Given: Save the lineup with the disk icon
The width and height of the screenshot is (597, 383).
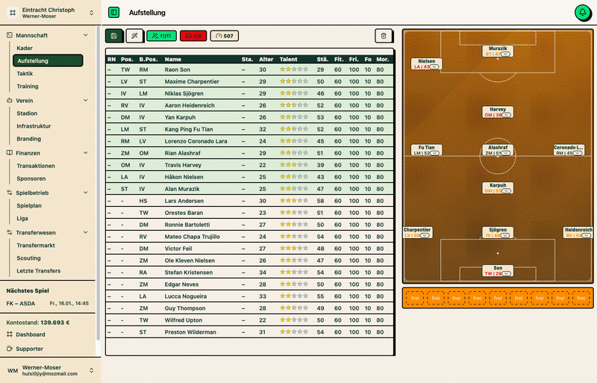Looking at the screenshot, I should click(114, 36).
